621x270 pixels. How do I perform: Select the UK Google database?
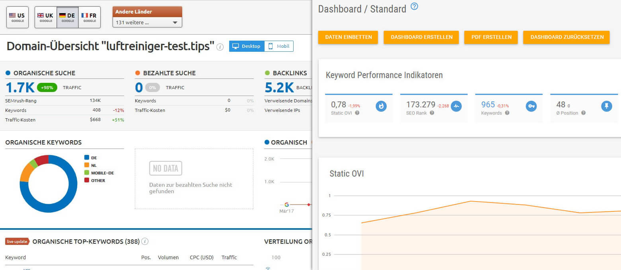(45, 18)
